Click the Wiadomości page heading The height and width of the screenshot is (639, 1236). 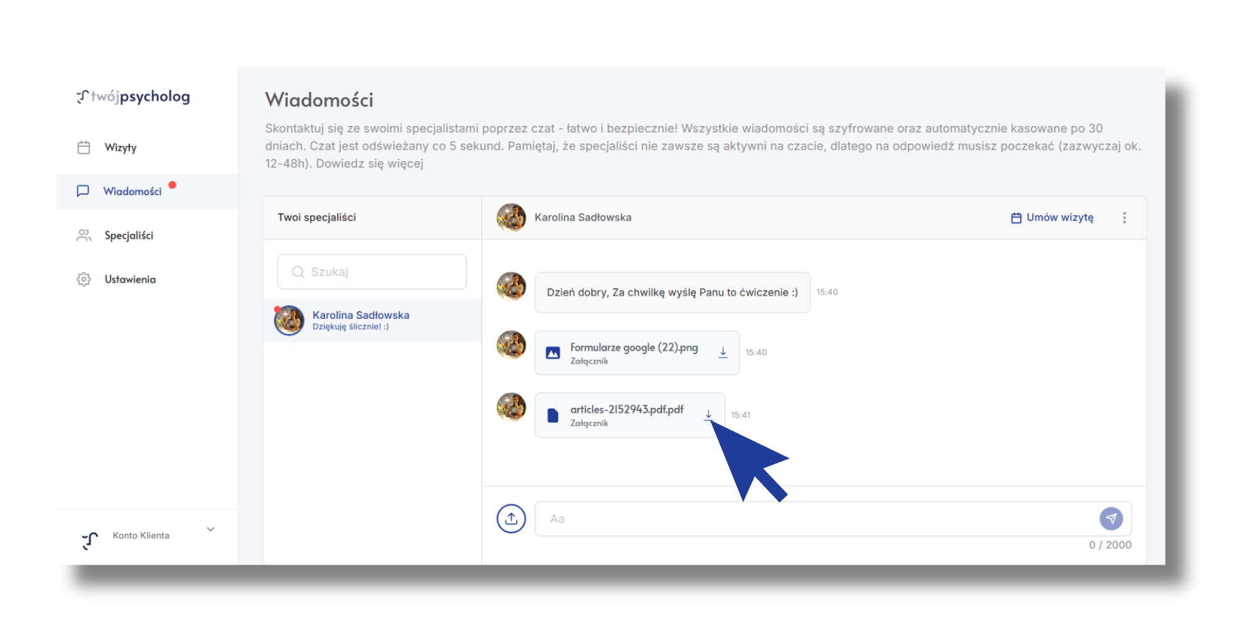click(319, 100)
